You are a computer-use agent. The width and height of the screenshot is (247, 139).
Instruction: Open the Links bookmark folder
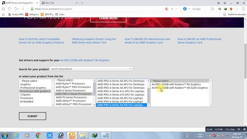pos(60,14)
